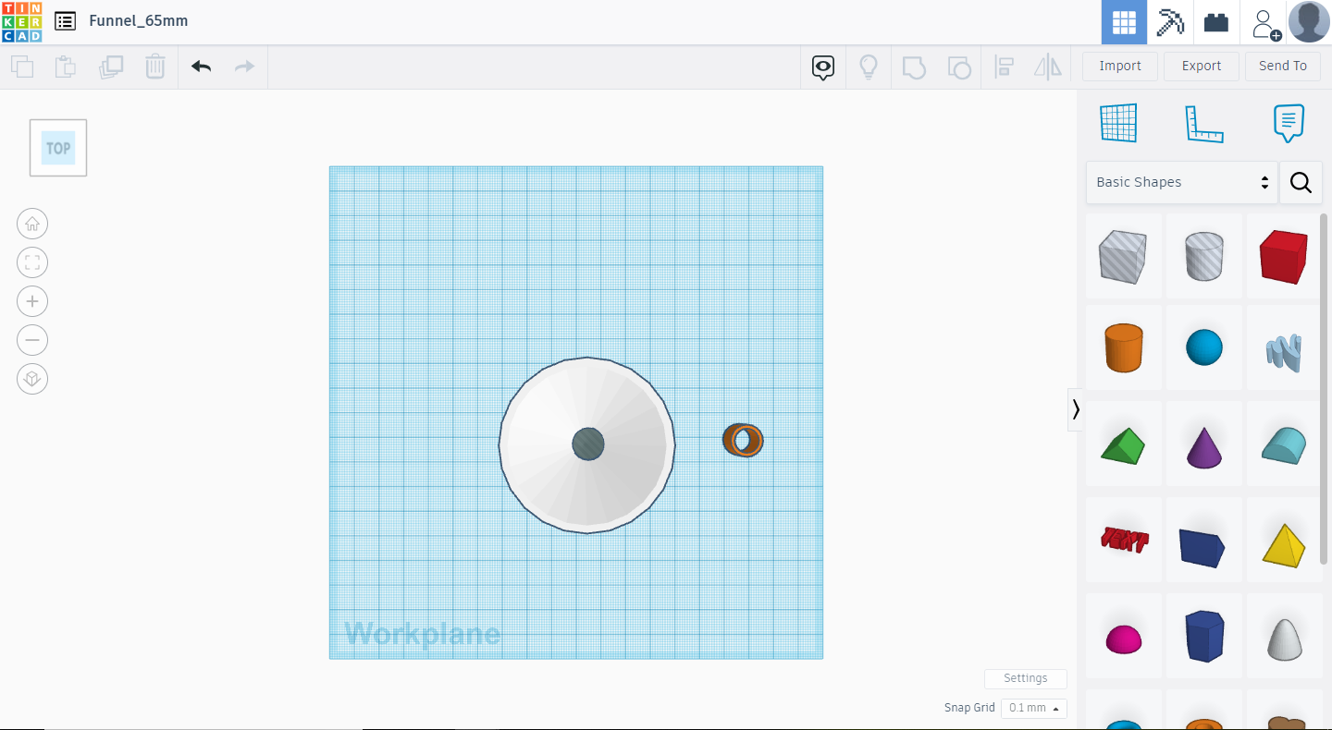Open the Send To menu

pos(1283,66)
